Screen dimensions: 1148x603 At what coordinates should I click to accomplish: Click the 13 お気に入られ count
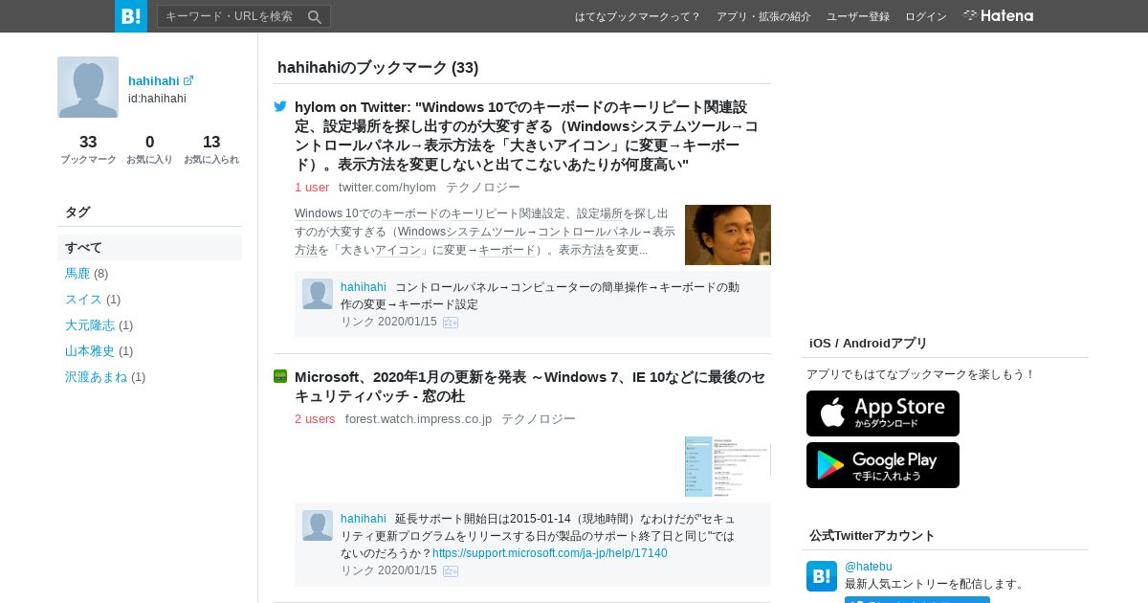pos(211,149)
